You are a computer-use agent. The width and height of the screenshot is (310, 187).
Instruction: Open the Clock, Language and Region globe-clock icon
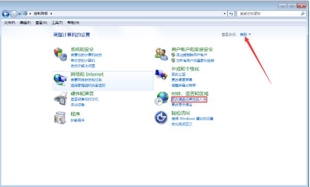(161, 98)
